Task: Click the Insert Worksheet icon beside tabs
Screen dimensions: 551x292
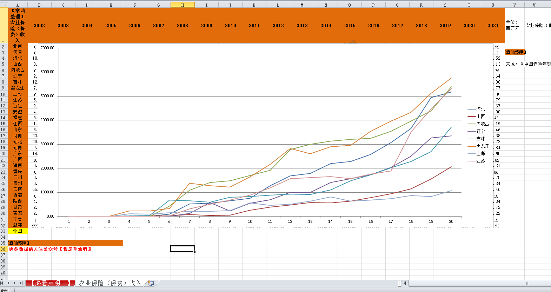Action: [151, 283]
